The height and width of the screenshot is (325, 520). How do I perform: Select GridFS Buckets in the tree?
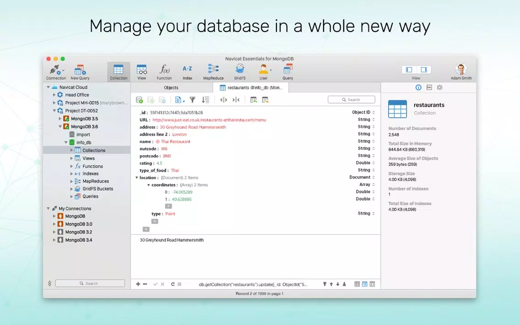tap(97, 189)
